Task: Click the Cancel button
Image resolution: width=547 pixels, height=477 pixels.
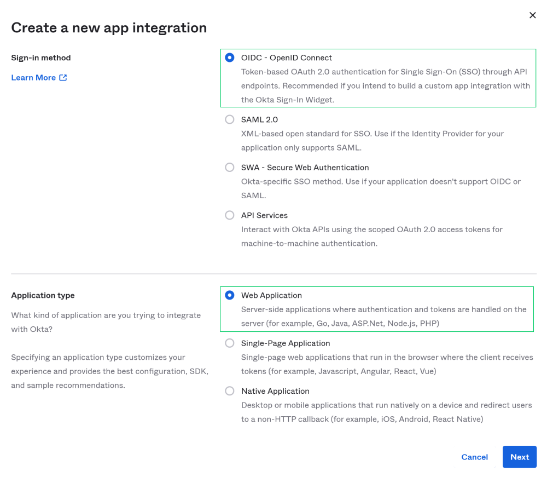Action: pyautogui.click(x=474, y=457)
